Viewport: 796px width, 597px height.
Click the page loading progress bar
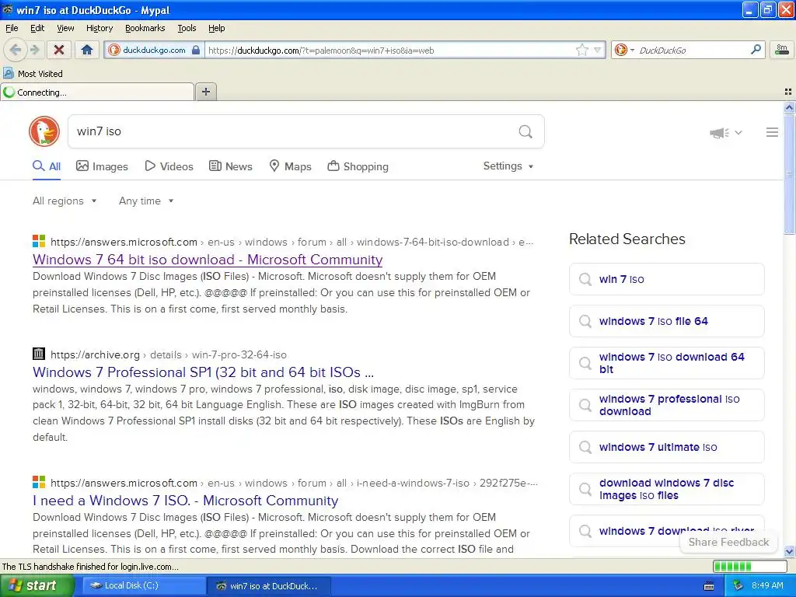[750, 567]
